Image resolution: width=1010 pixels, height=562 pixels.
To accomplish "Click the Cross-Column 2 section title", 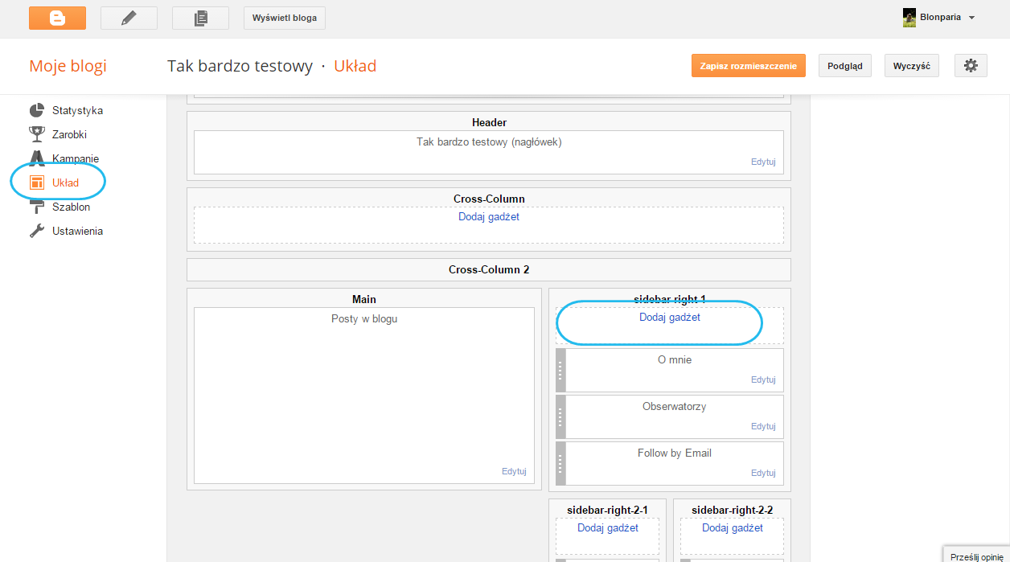I will click(489, 270).
